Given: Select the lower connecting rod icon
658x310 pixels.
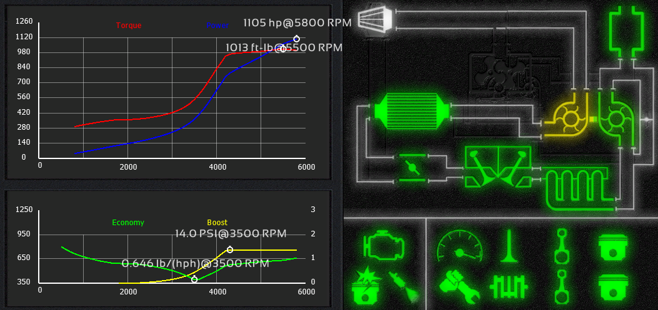Looking at the screenshot, I should click(x=562, y=287).
